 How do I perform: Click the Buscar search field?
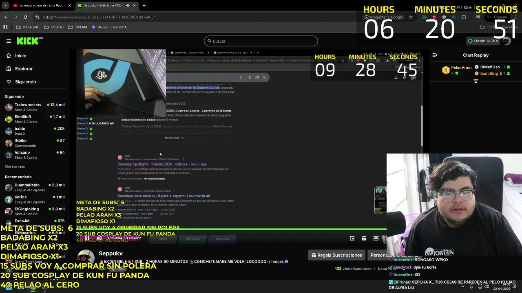point(261,41)
